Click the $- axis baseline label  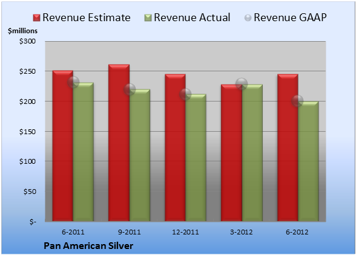click(x=33, y=222)
